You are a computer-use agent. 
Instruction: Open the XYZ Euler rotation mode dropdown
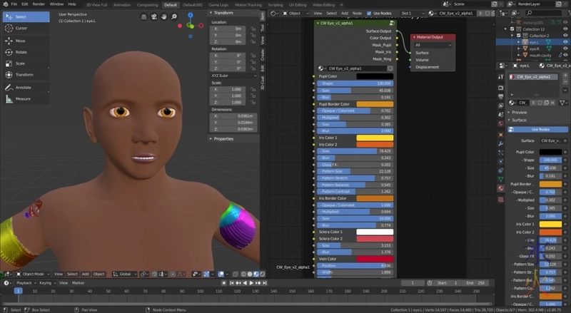(x=232, y=75)
